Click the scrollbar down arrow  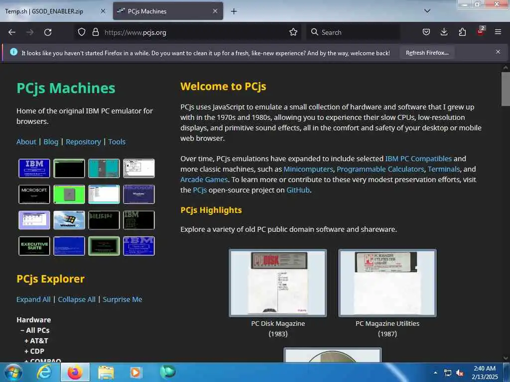click(506, 358)
